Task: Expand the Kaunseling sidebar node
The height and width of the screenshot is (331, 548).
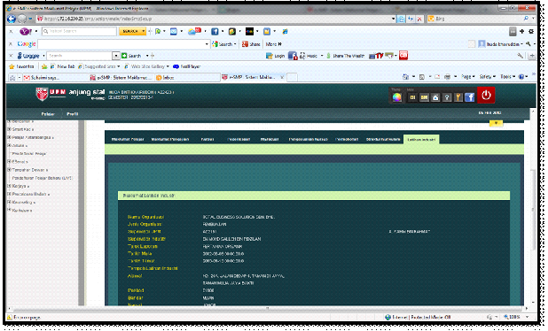Action: coord(9,202)
